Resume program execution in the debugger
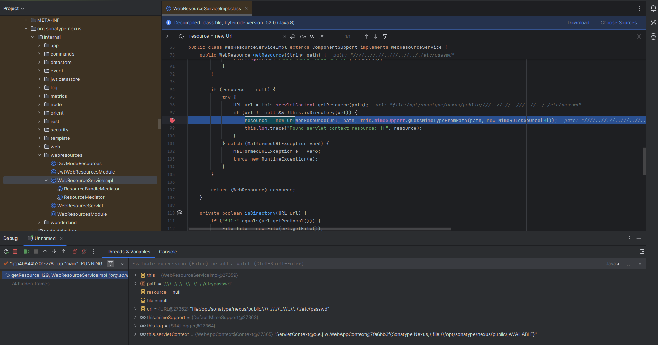The height and width of the screenshot is (345, 658). click(x=27, y=252)
